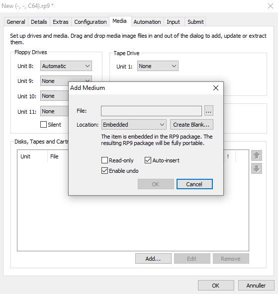Close the RP9 editor window
This screenshot has width=278, height=294.
point(271,6)
